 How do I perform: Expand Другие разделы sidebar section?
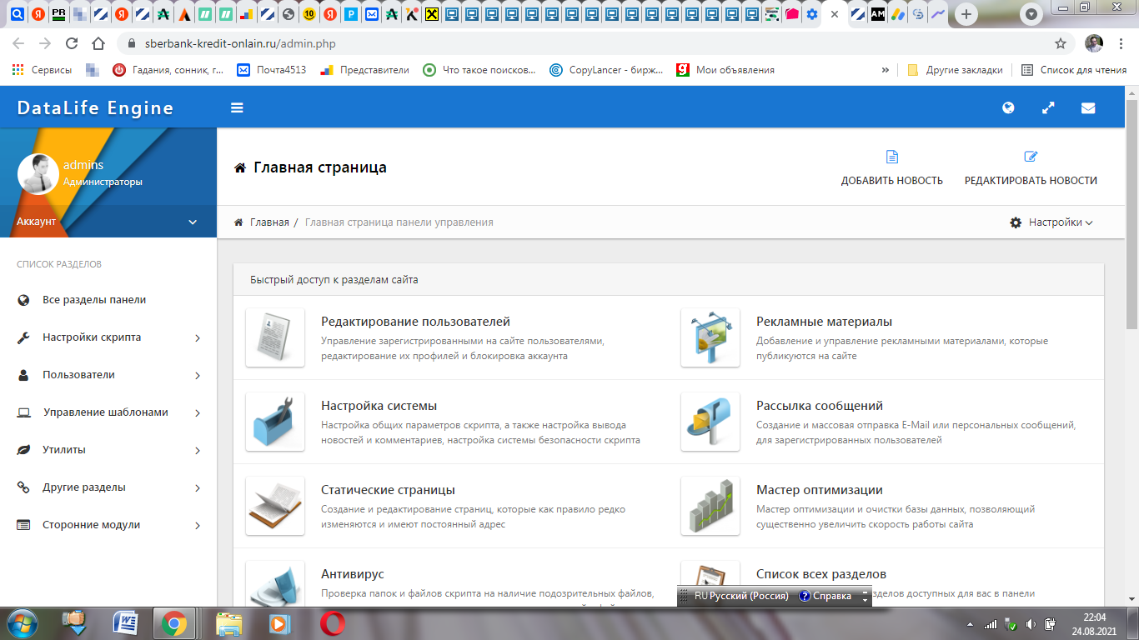[108, 487]
